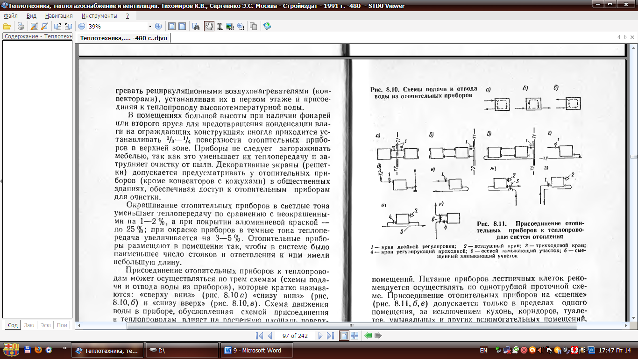The image size is (638, 359).
Task: Click the copy icon in toolbar
Action: [253, 27]
